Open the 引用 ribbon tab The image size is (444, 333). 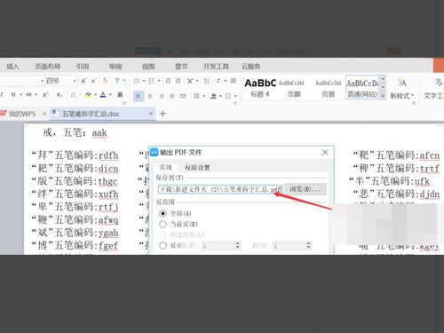(x=83, y=67)
